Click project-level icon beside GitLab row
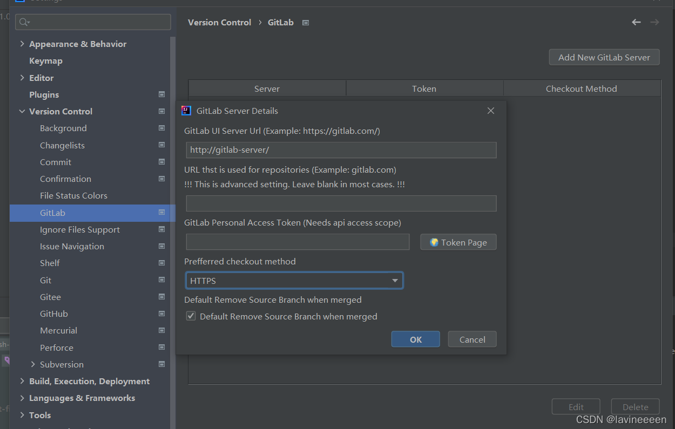The height and width of the screenshot is (429, 675). pyautogui.click(x=161, y=213)
